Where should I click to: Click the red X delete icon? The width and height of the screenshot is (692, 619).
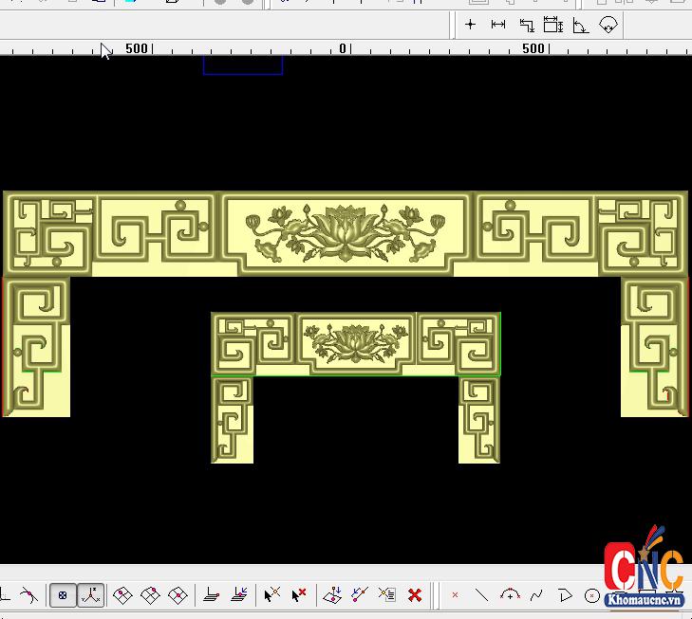tap(415, 595)
